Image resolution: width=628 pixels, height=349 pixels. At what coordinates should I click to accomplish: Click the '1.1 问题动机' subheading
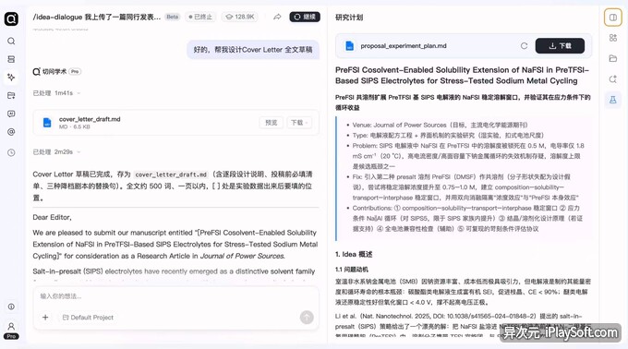coord(351,270)
